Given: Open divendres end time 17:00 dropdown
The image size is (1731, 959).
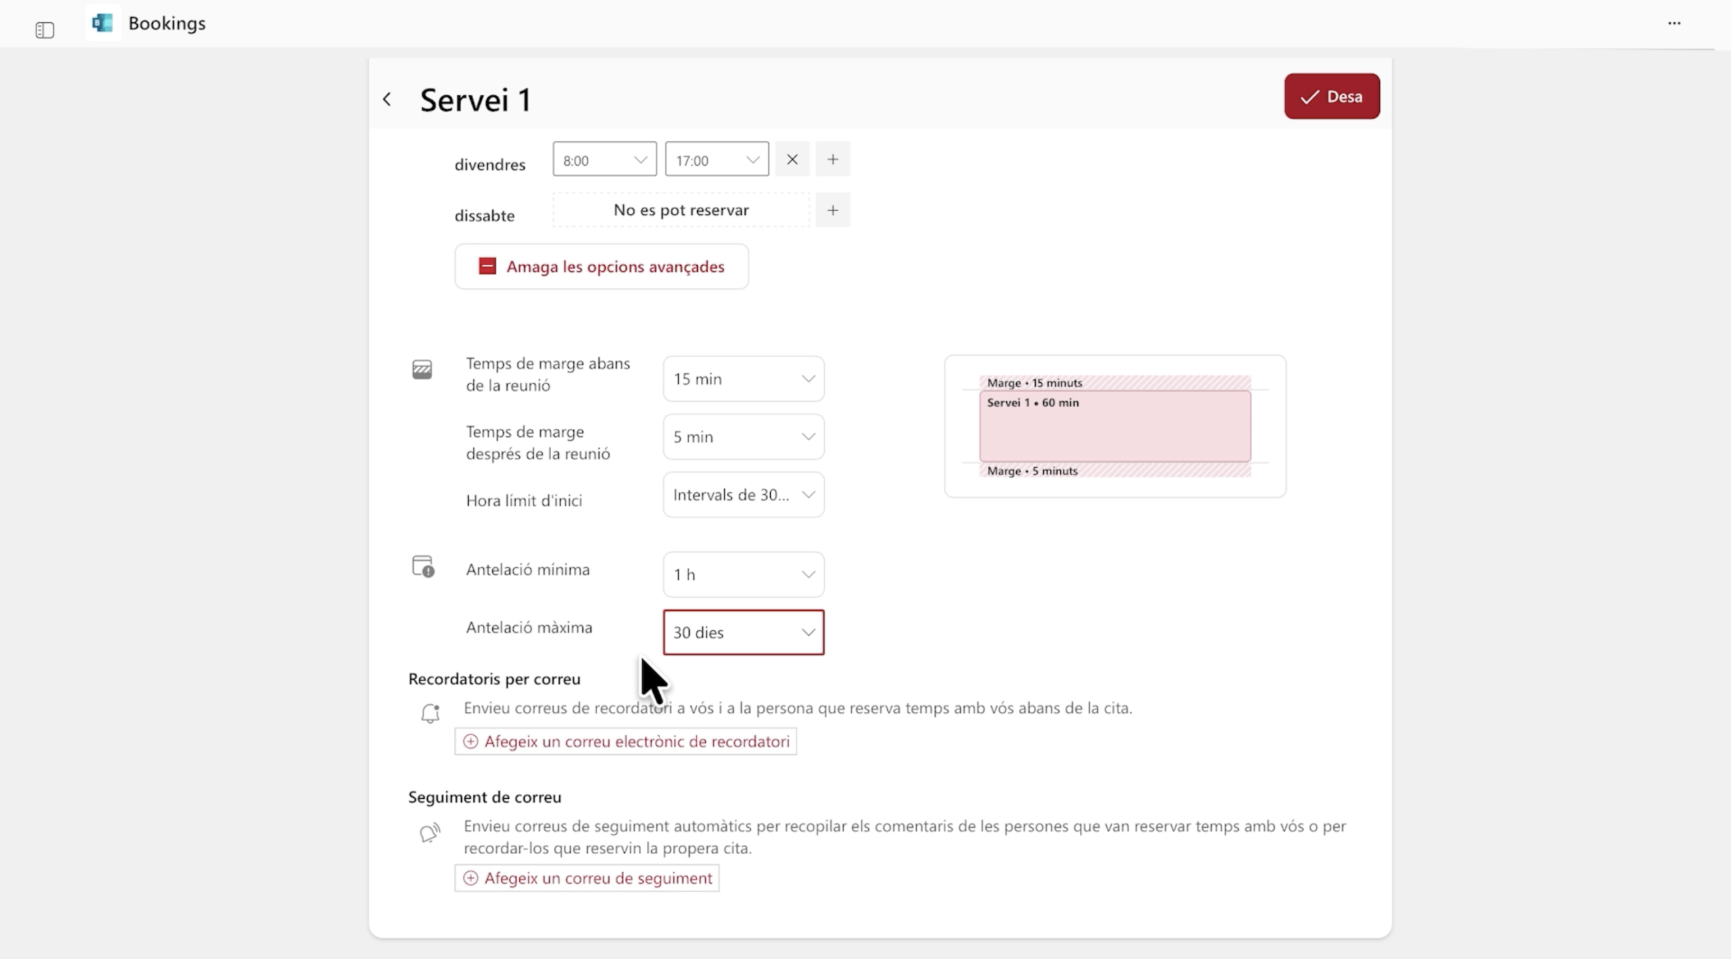Looking at the screenshot, I should coord(716,160).
